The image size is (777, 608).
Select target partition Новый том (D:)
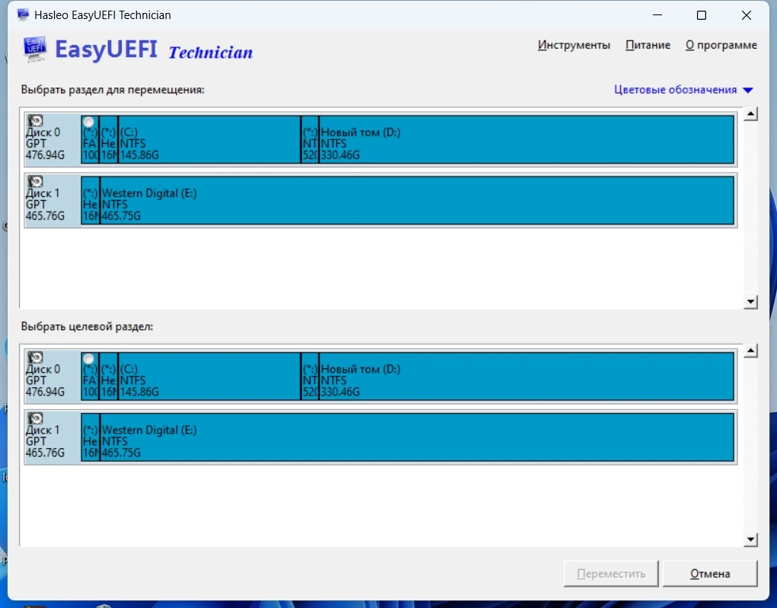(x=526, y=376)
